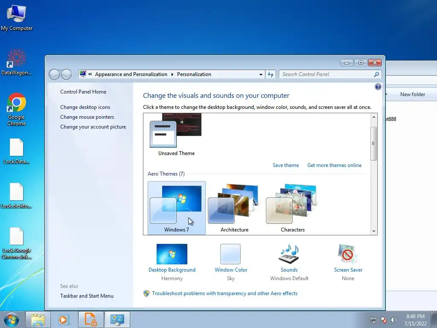Viewport: 437px width, 328px height.
Task: Click the Screen Saver label link
Action: [x=348, y=270]
